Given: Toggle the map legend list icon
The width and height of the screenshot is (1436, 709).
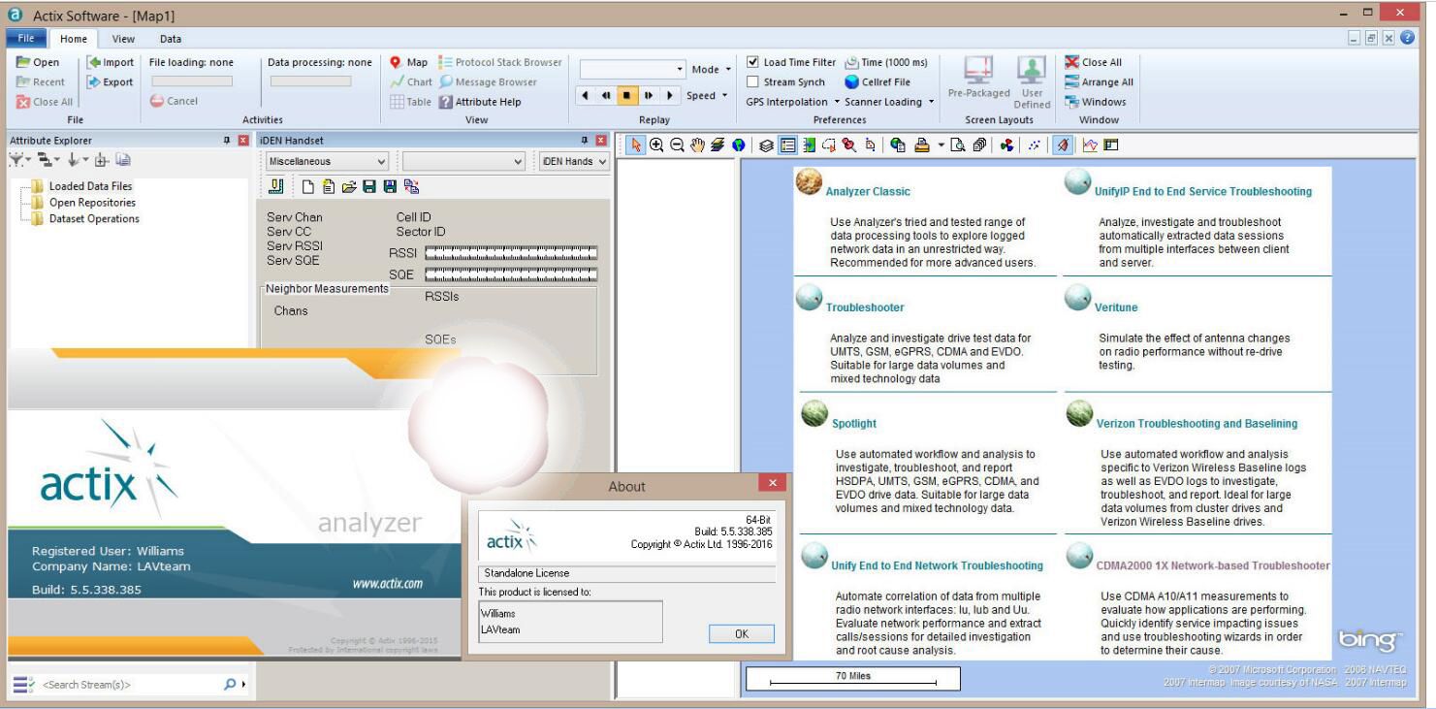Looking at the screenshot, I should 787,145.
